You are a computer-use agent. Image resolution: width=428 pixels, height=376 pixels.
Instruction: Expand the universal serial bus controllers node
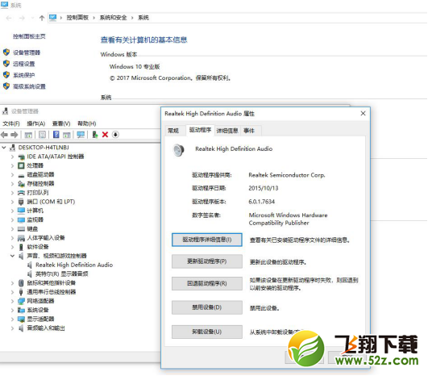pos(12,292)
